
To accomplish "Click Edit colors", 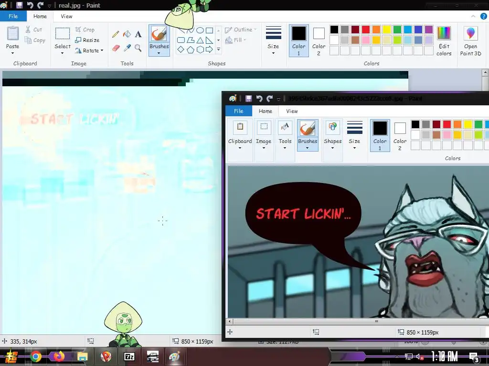I will click(444, 41).
